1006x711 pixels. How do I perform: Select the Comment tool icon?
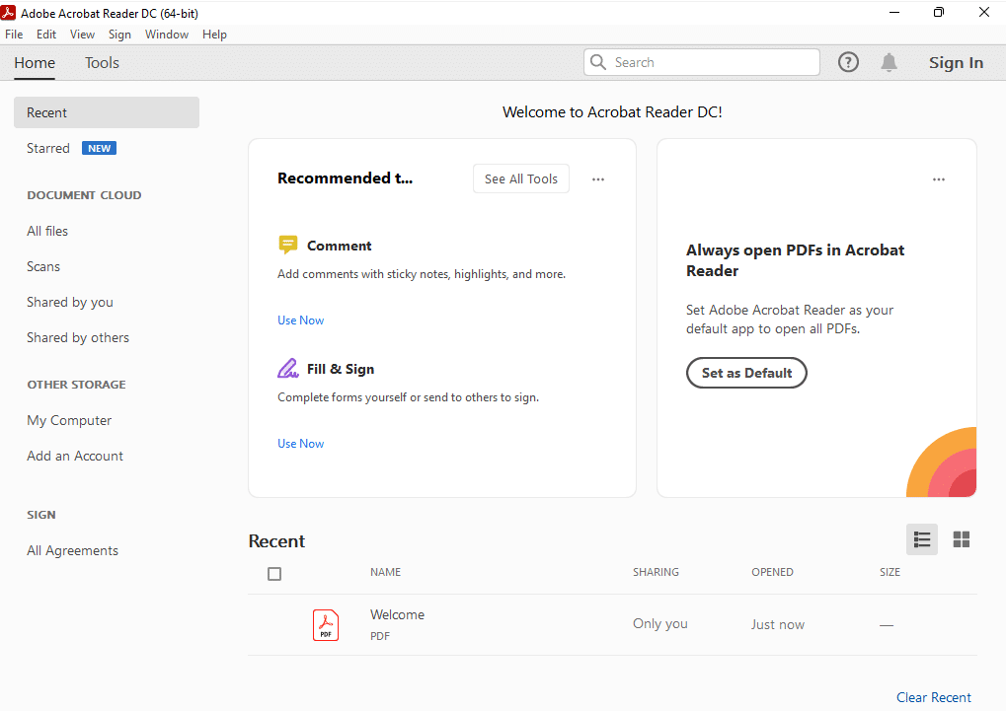coord(288,244)
